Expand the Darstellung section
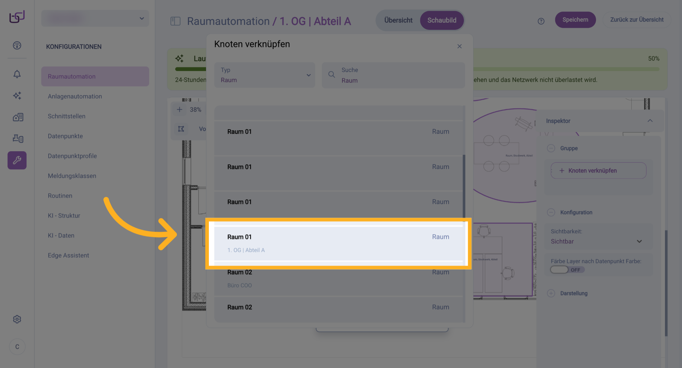Viewport: 682px width, 368px height. 551,293
